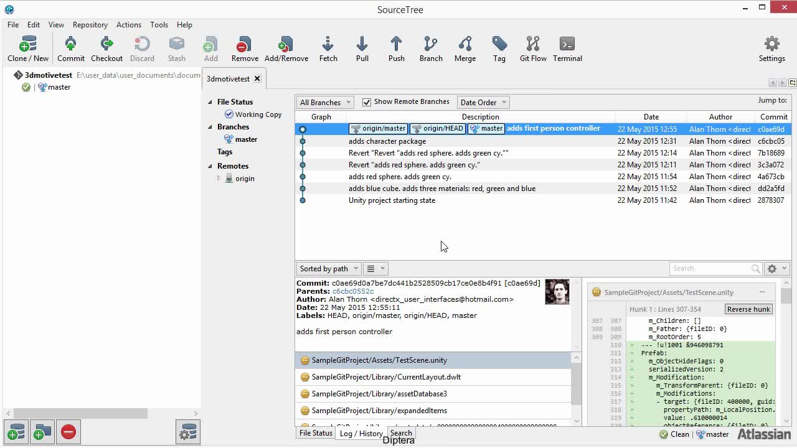Open the list view mode dropdown

tap(375, 269)
